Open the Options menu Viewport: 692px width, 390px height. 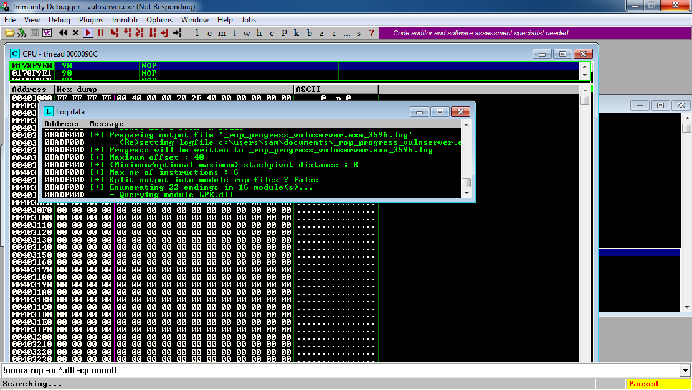(159, 20)
